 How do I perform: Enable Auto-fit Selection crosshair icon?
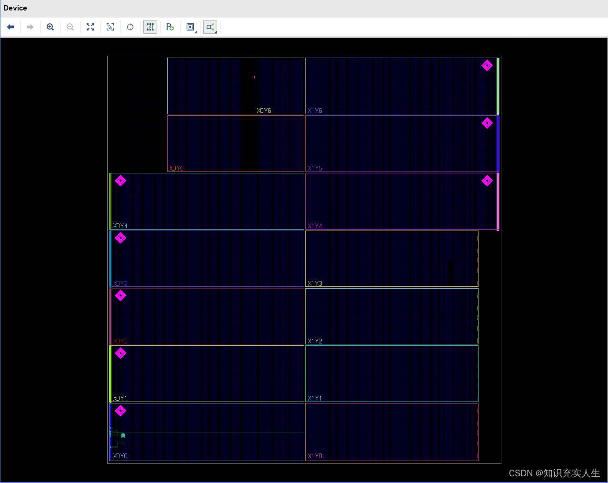130,27
